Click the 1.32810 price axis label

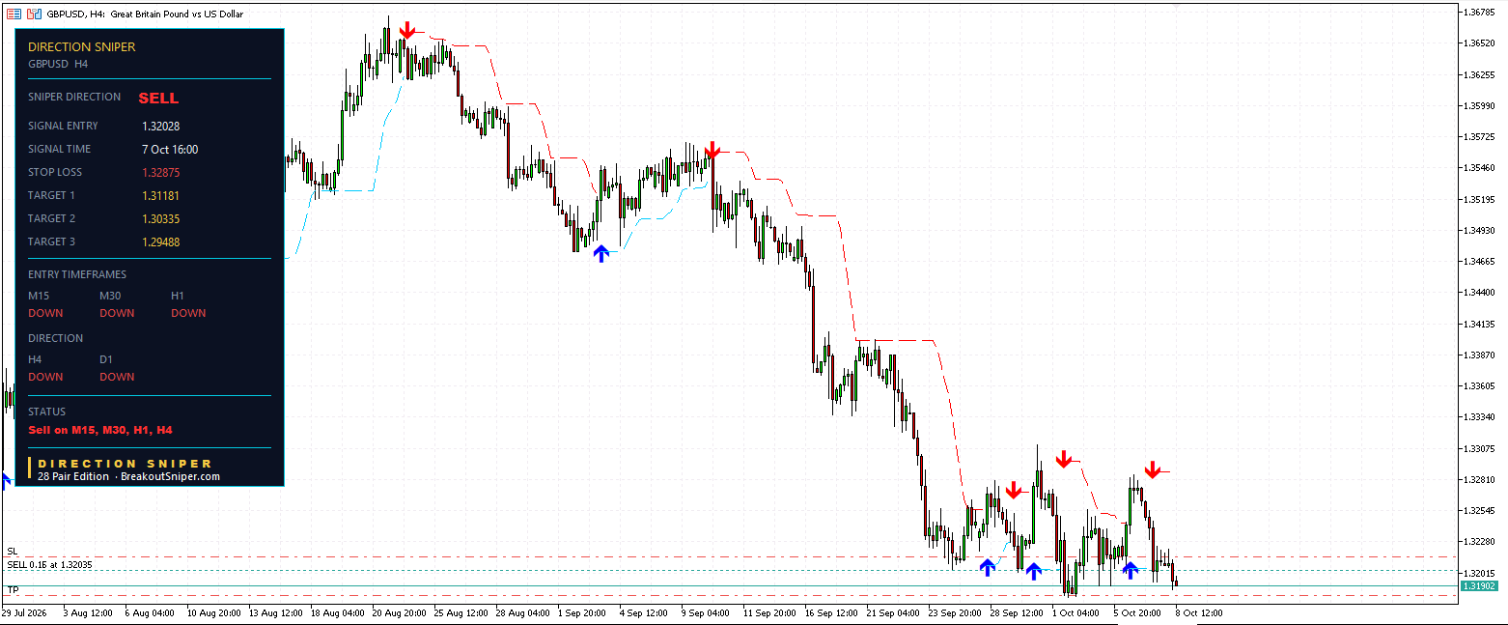click(x=1480, y=479)
